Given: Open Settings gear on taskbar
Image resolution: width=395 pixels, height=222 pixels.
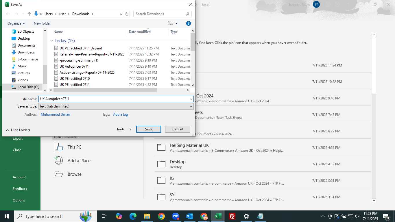Looking at the screenshot, I should (x=246, y=216).
